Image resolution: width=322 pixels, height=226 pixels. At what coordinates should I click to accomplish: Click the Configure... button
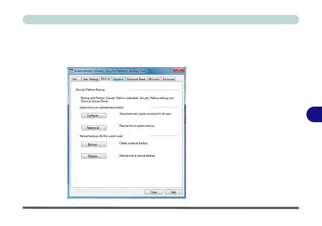pyautogui.click(x=94, y=116)
